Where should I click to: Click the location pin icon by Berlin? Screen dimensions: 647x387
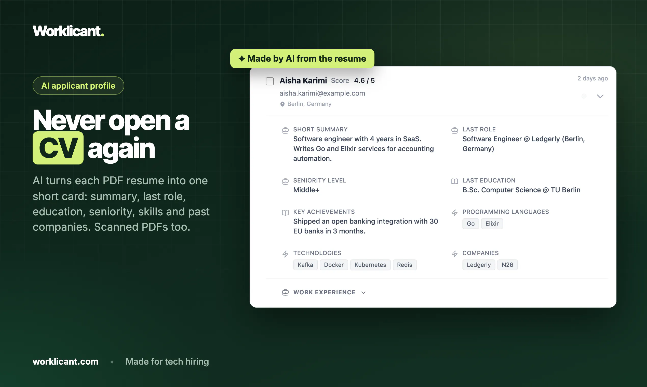tap(282, 104)
